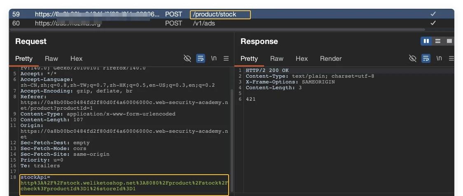Click POST method in row 59

tap(174, 14)
